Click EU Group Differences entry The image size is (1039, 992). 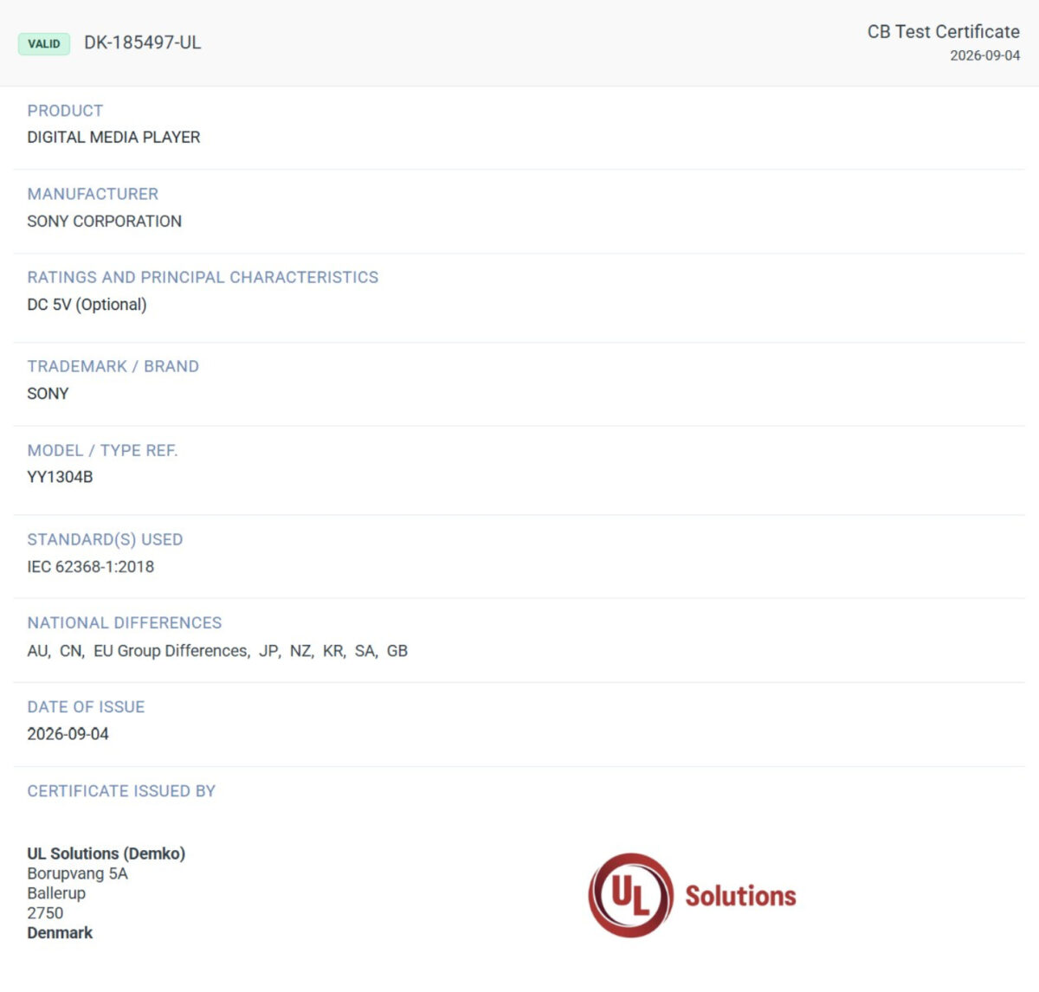click(171, 651)
